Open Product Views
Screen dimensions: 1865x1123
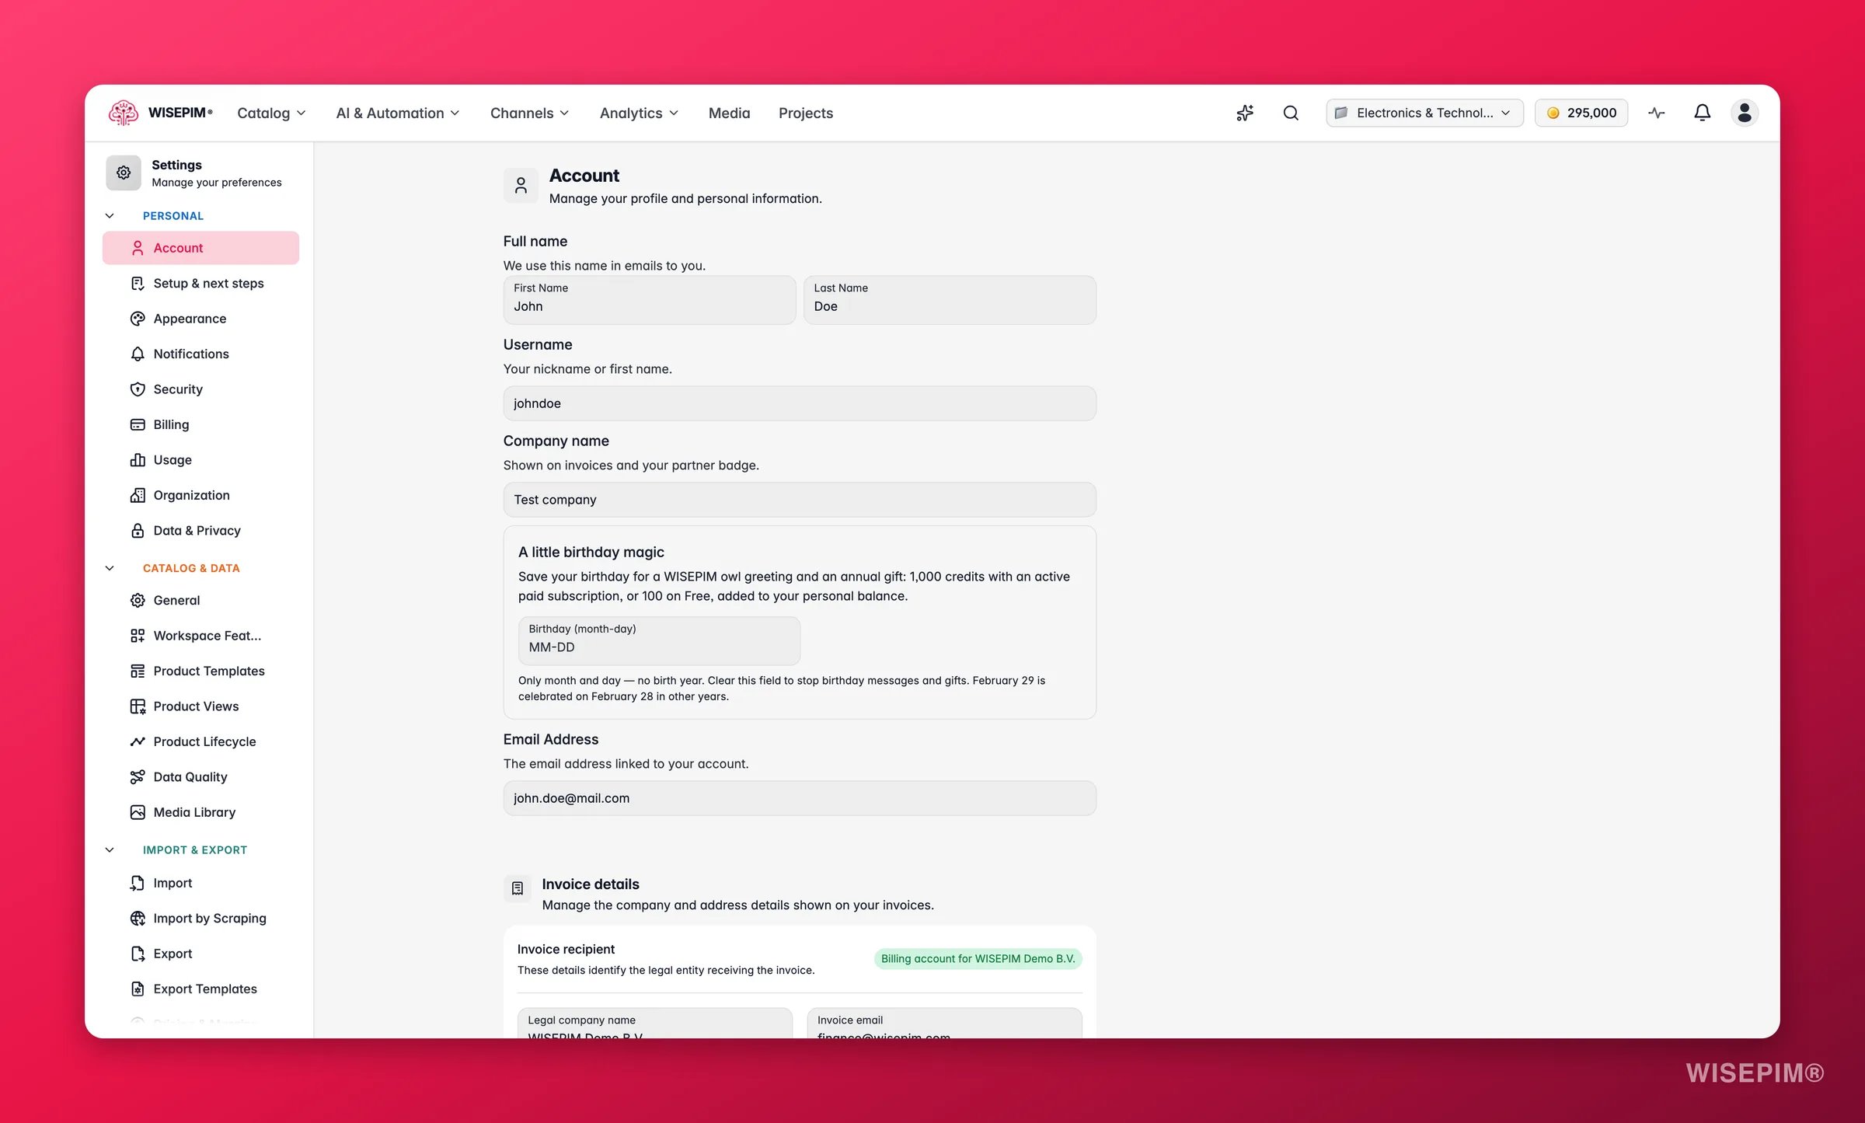[x=200, y=706]
